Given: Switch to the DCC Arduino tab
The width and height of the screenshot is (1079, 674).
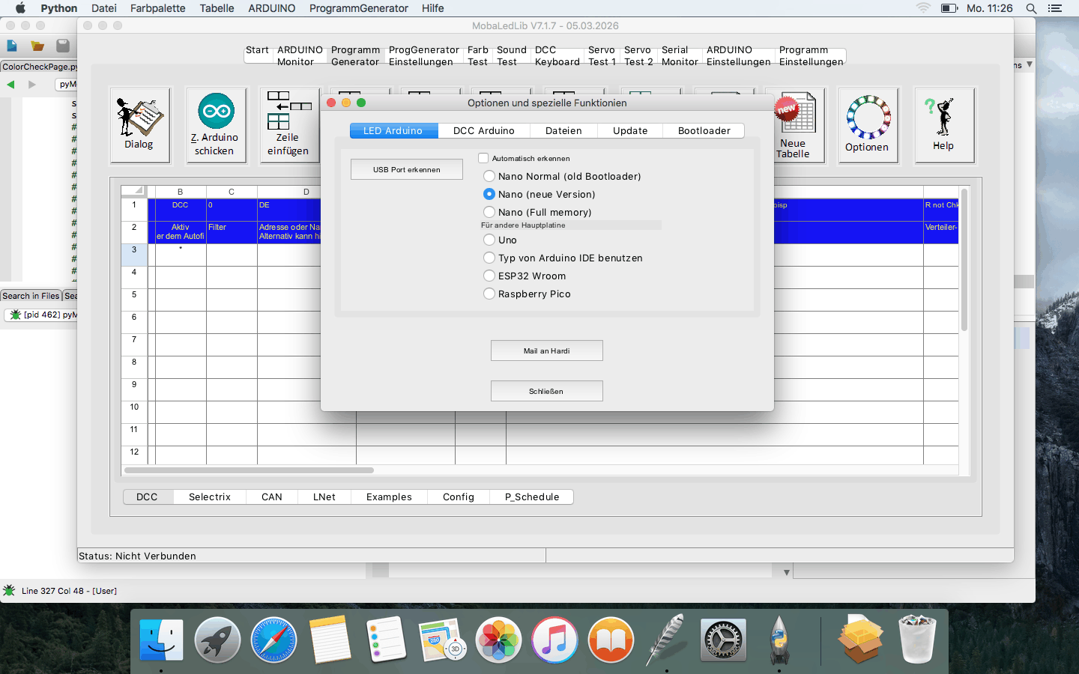Looking at the screenshot, I should pos(483,130).
